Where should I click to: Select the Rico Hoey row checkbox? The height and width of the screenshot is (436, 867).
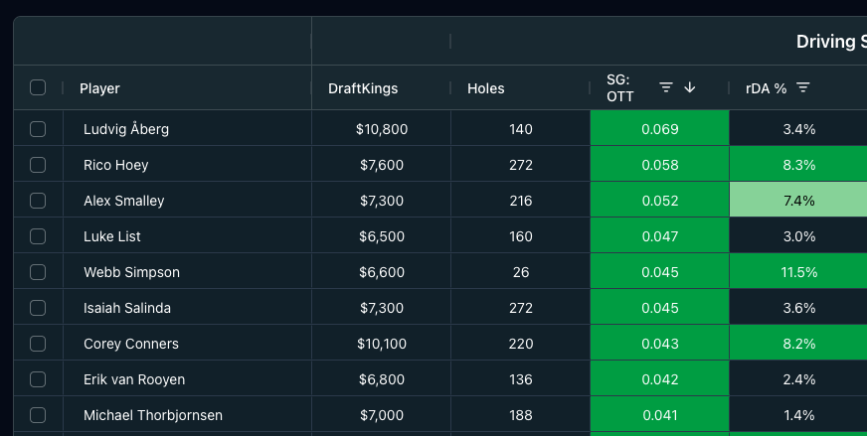[x=38, y=165]
